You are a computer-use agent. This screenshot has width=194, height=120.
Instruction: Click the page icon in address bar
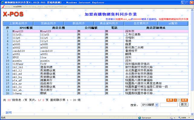[3, 6]
